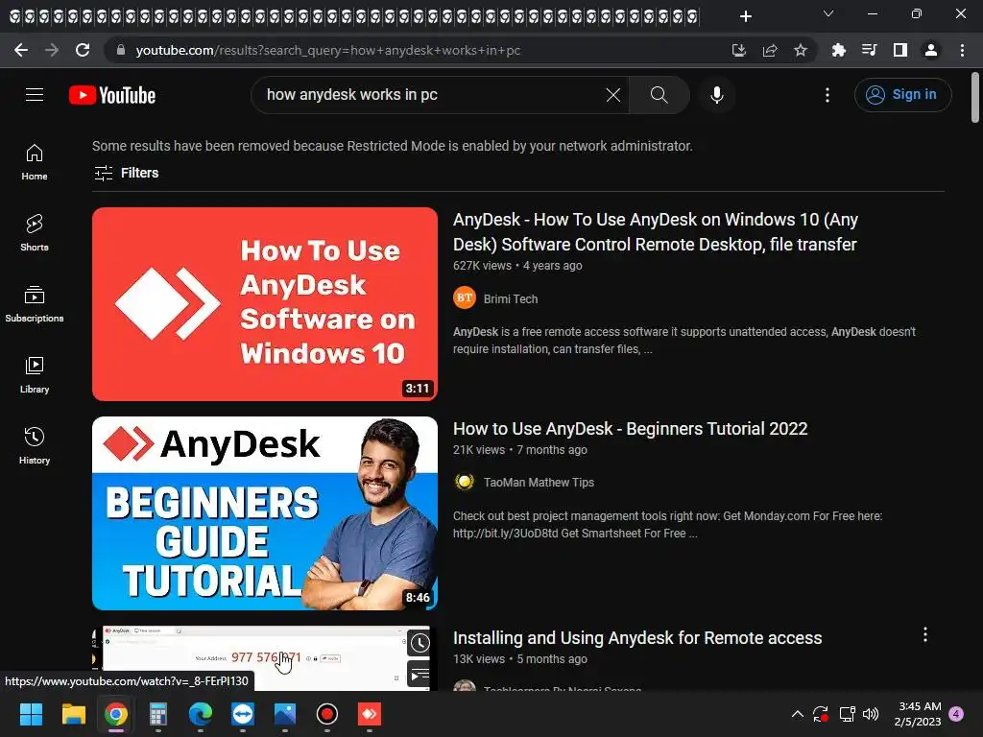
Task: Open a new browser tab
Action: point(745,16)
